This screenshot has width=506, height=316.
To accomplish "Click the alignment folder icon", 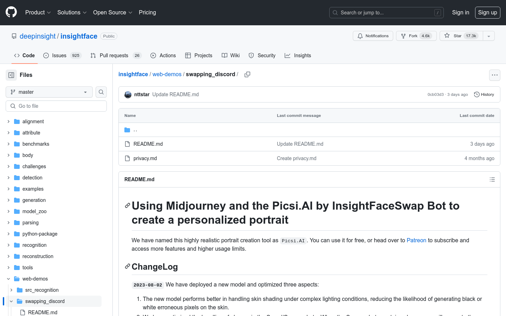I will coord(17,121).
